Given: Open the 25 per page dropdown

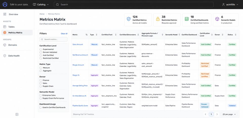Looking at the screenshot, I should (x=229, y=114).
